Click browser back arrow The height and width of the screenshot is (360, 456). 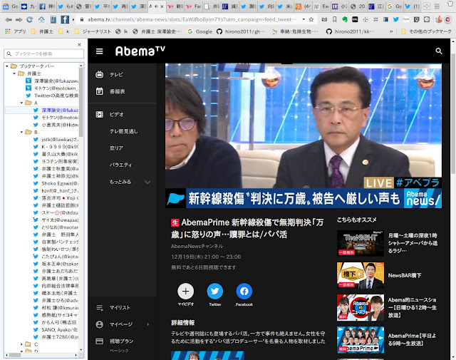[9, 20]
